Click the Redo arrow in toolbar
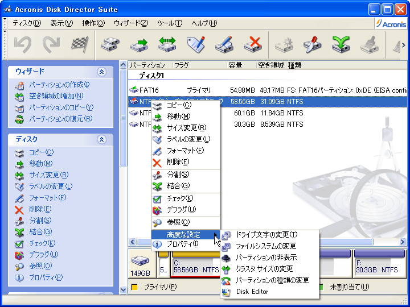410x307 pixels. [x=51, y=45]
